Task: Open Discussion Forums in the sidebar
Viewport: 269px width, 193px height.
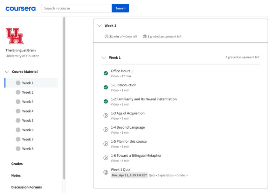Action: coord(26,187)
